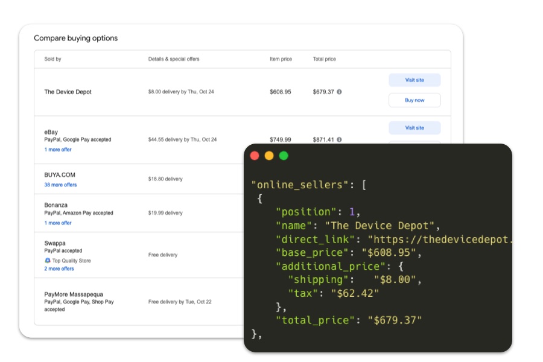Click the info icon beside $679.37 total
Image resolution: width=543 pixels, height=362 pixels.
point(339,92)
